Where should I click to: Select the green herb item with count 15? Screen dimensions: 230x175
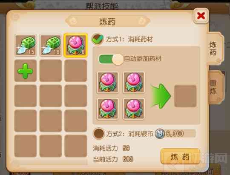(x=26, y=45)
